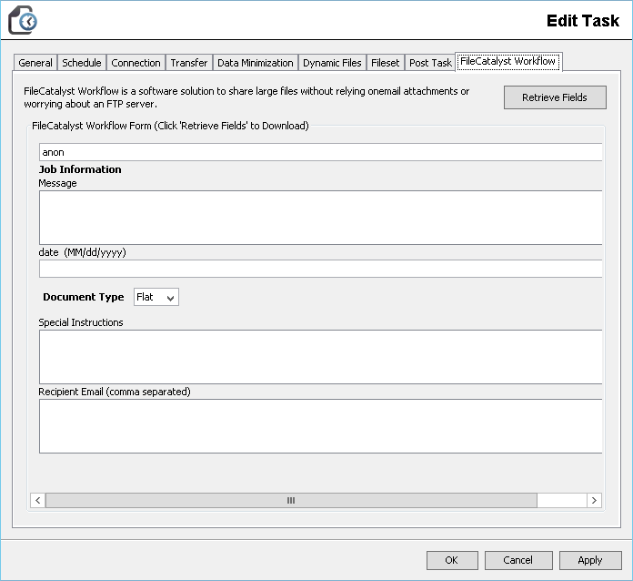Switch to the Dynamic Files tab
The image size is (633, 581).
[x=332, y=63]
